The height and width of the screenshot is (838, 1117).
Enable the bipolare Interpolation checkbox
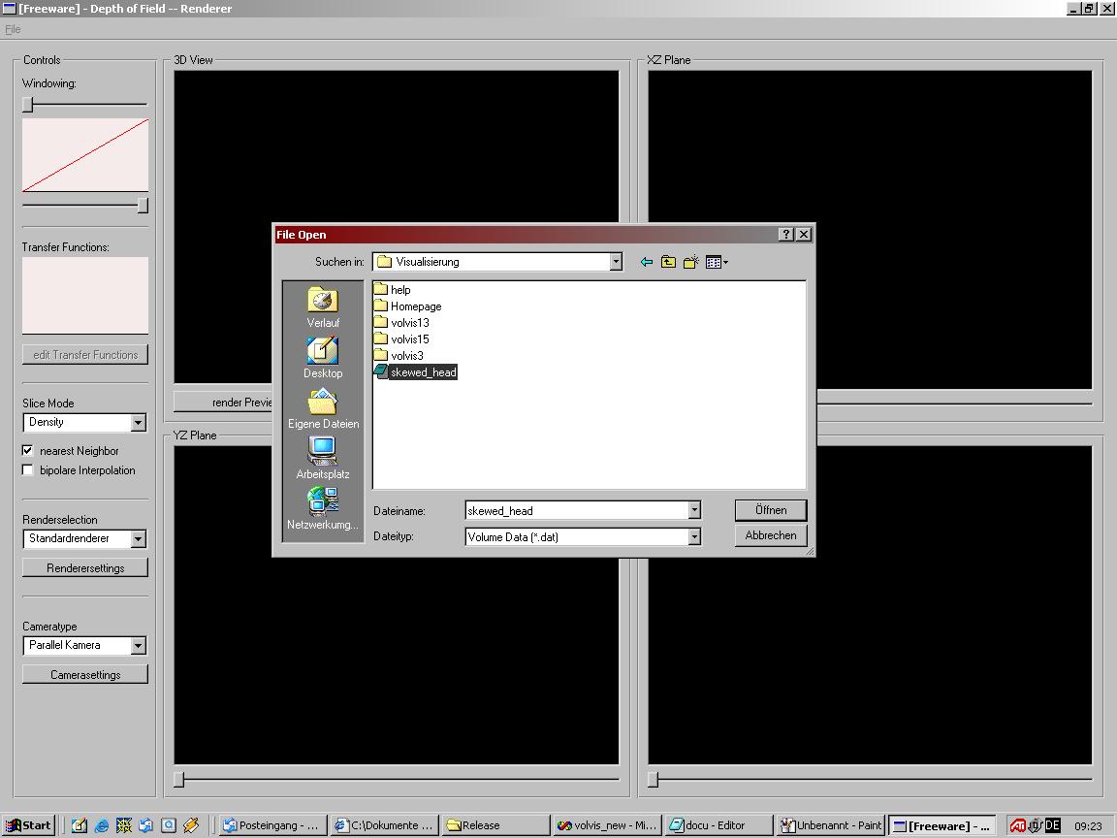click(28, 470)
